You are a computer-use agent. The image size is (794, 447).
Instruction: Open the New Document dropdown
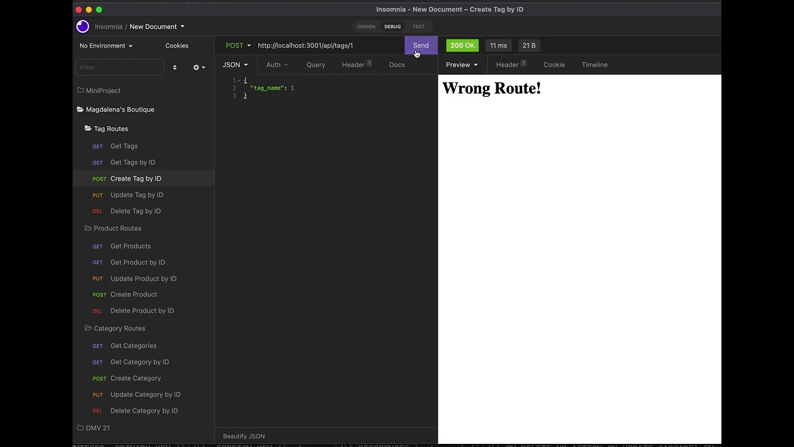click(157, 27)
